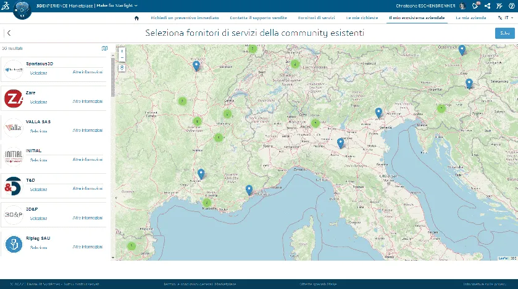The image size is (518, 289).
Task: Toggle the map view icon beside results count
Action: [104, 49]
